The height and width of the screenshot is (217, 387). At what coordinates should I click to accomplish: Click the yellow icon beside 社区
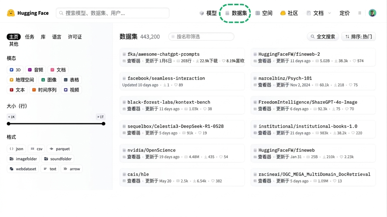[x=283, y=13]
